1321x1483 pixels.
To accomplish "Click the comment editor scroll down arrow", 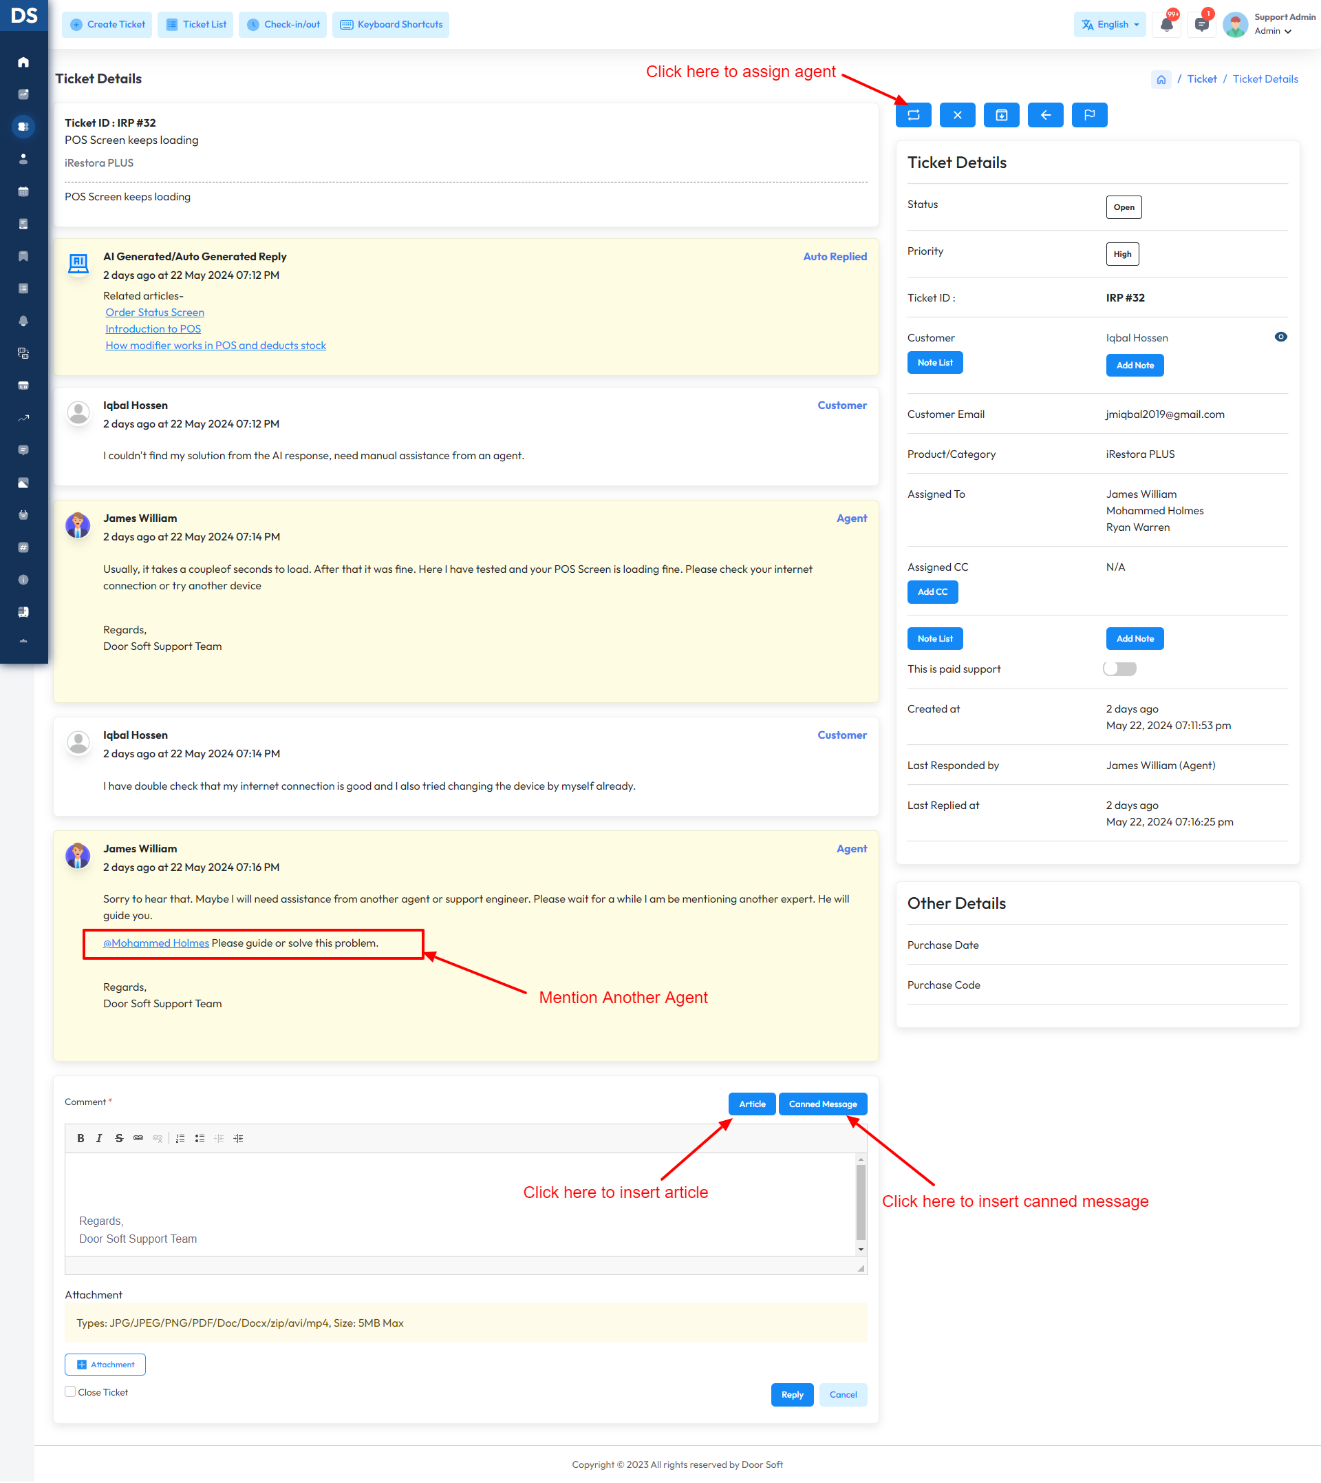I will point(861,1250).
